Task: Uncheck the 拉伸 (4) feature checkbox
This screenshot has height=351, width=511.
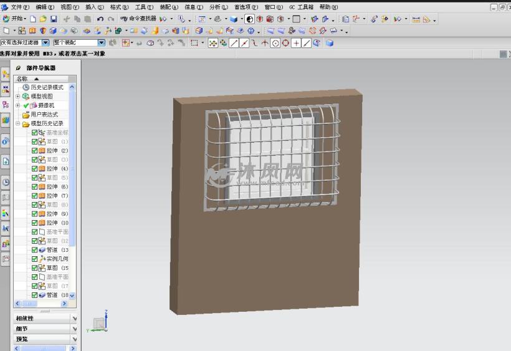Action: point(34,168)
